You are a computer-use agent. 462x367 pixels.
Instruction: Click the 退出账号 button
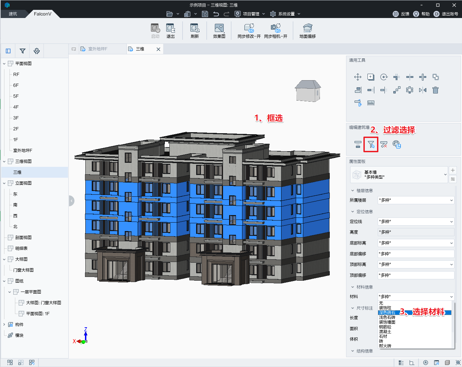446,14
